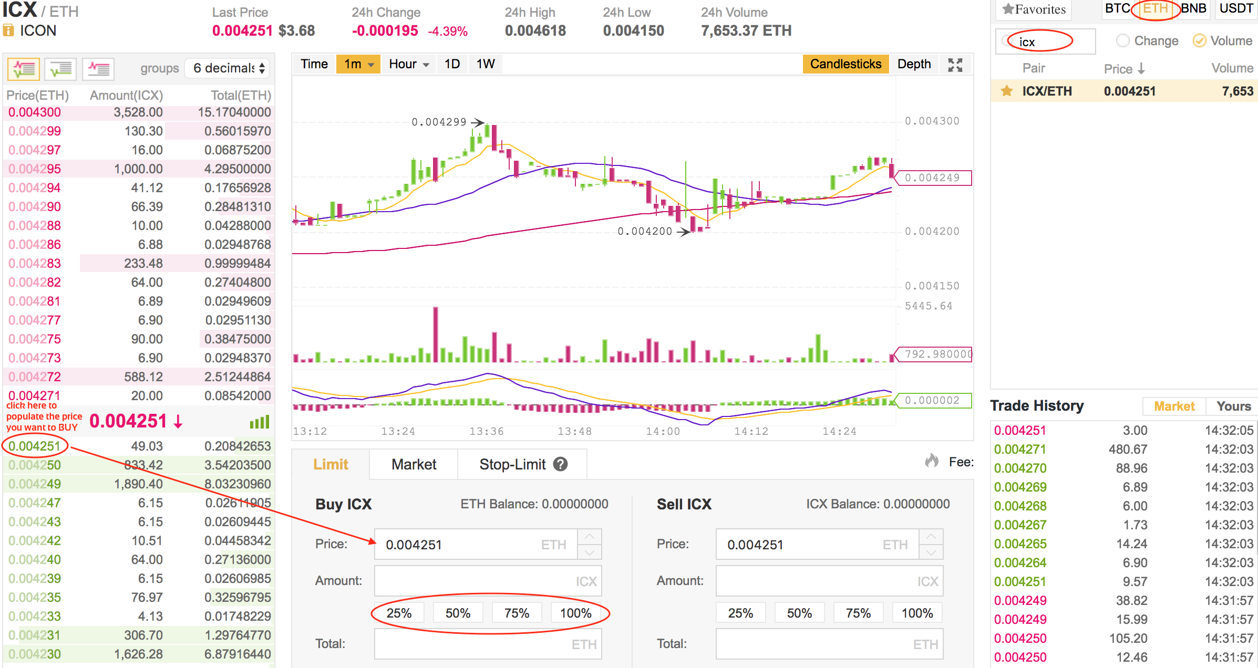
Task: Click the fee flame icon
Action: (x=932, y=461)
